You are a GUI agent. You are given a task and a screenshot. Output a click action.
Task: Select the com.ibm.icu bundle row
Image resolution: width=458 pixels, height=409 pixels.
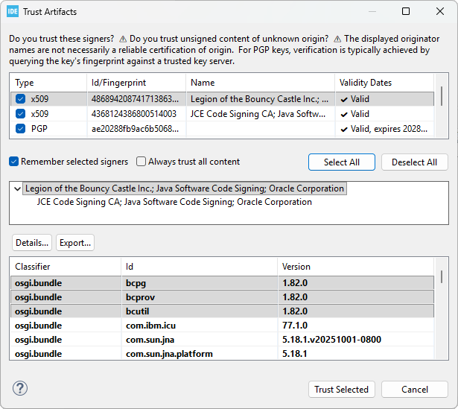[149, 326]
